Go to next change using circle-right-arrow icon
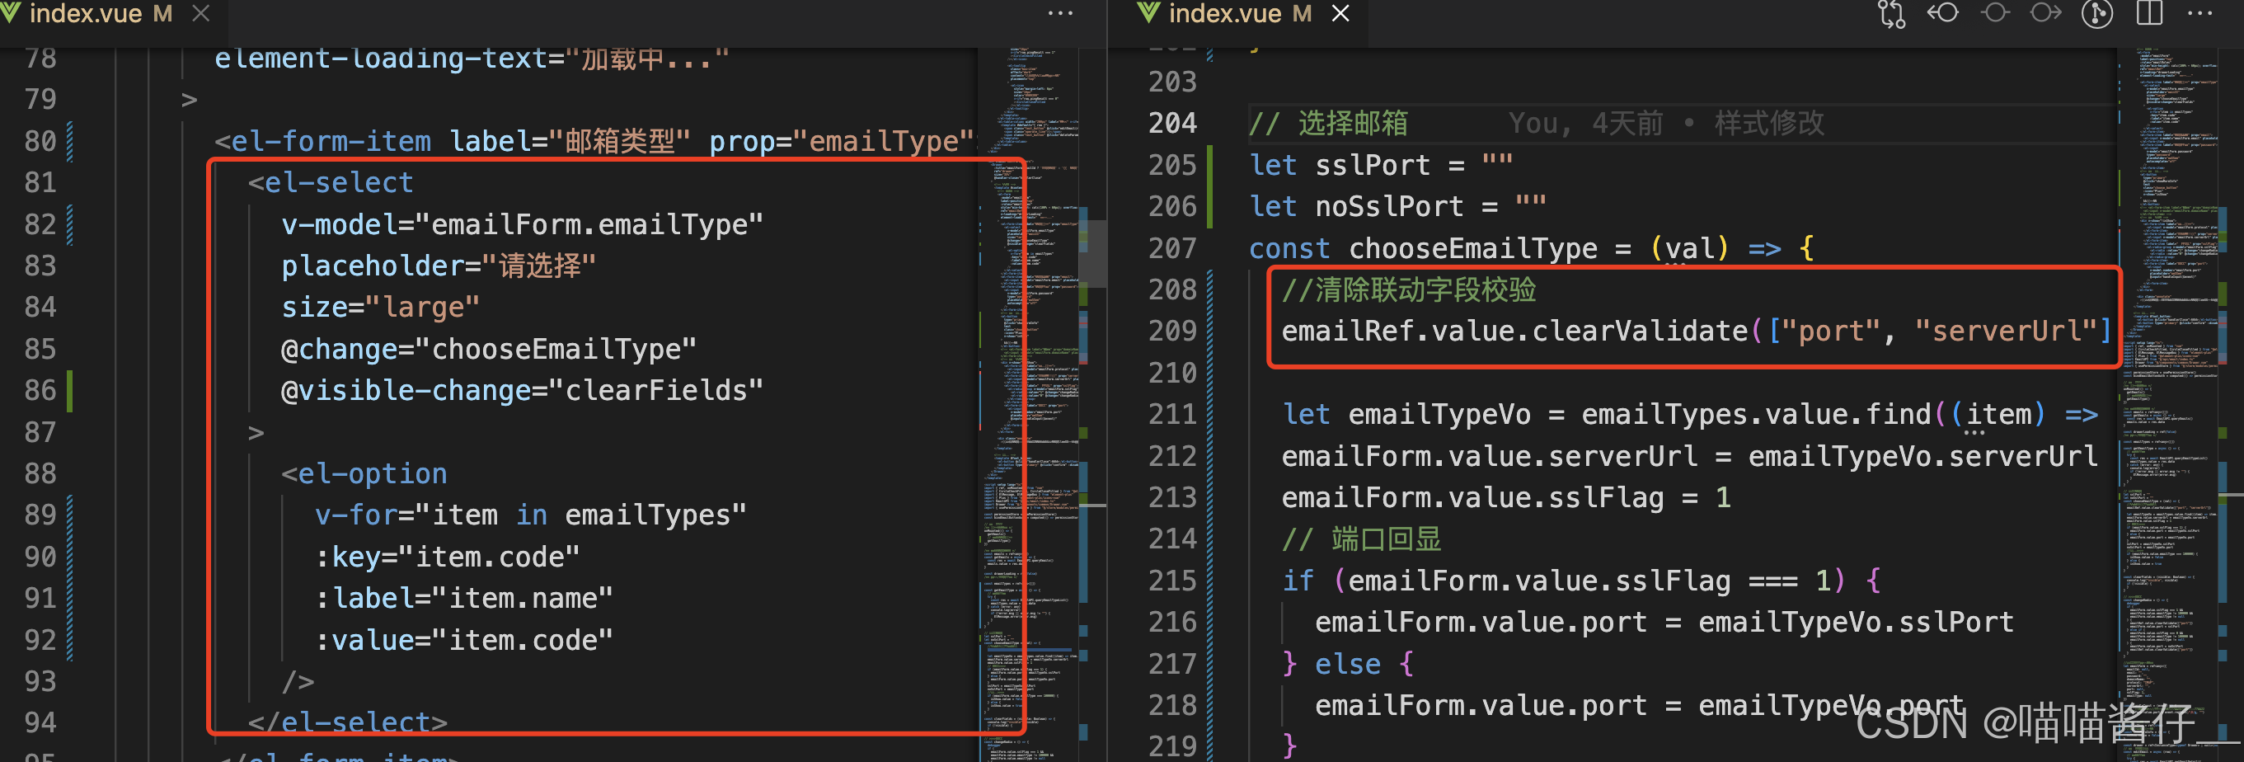The width and height of the screenshot is (2244, 762). point(2045,13)
